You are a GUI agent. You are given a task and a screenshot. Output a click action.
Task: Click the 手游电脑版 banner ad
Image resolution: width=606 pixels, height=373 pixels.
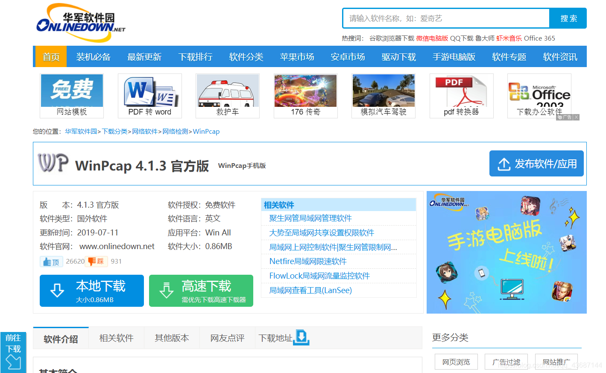(506, 252)
